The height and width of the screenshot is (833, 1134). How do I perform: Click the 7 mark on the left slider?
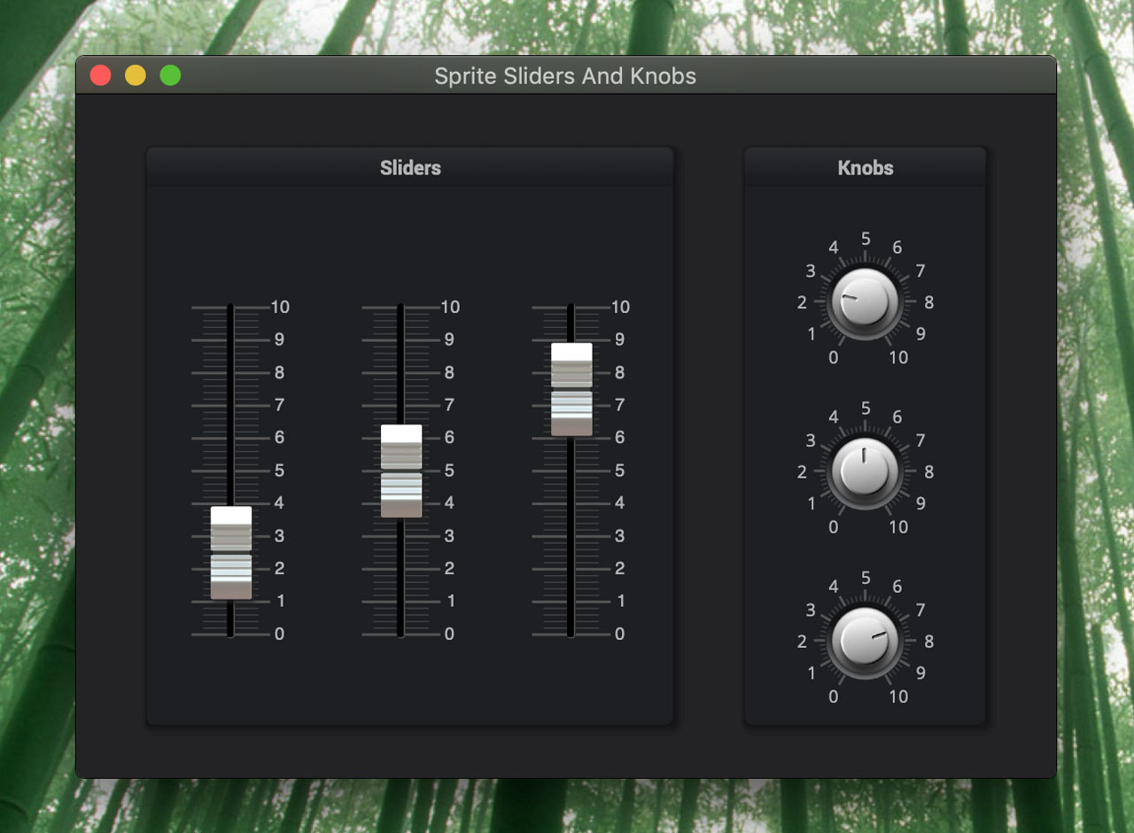pos(279,405)
